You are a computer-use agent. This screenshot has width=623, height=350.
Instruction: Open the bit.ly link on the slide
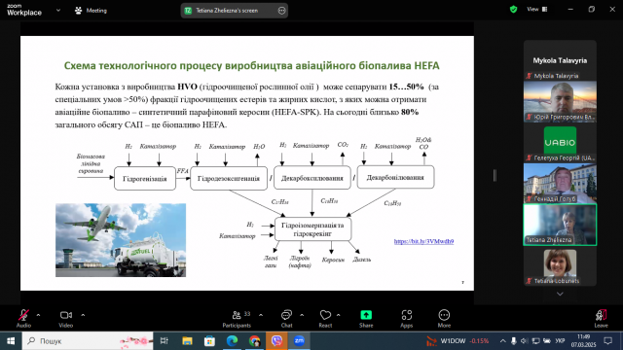tap(423, 241)
